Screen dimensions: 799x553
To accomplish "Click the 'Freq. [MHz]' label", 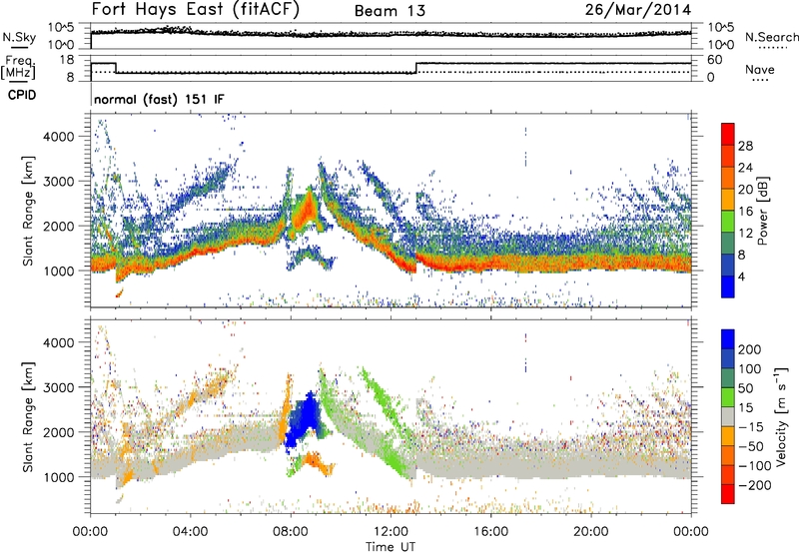I will 19,67.
